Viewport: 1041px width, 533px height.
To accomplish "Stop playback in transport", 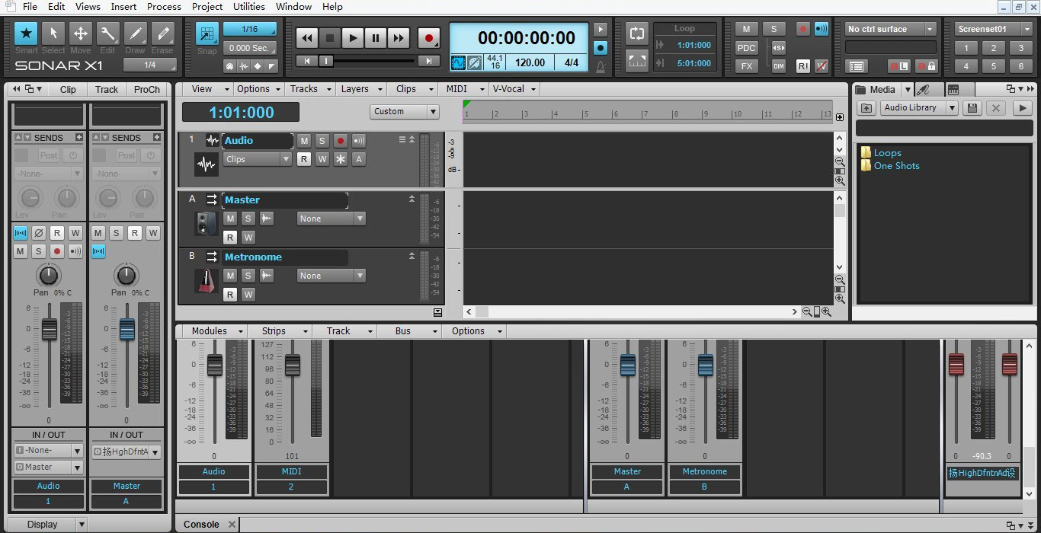I will tap(330, 37).
